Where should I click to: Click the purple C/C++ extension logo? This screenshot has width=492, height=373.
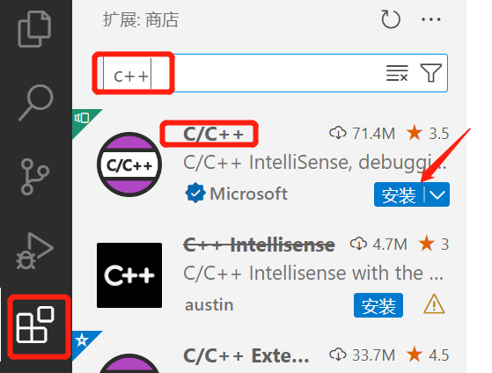click(129, 165)
